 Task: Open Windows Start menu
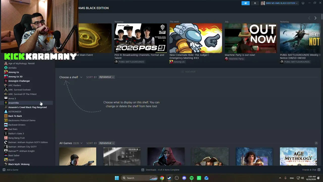click(117, 178)
